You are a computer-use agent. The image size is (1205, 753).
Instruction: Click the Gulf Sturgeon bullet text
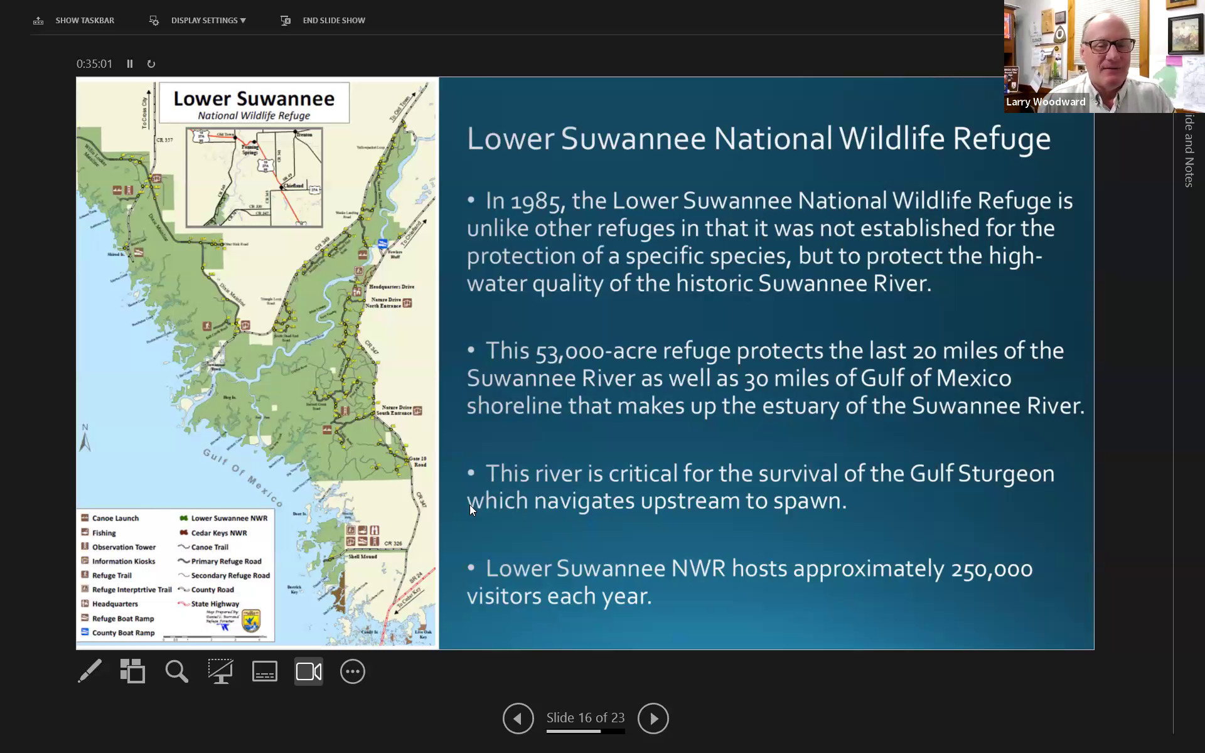pos(761,487)
